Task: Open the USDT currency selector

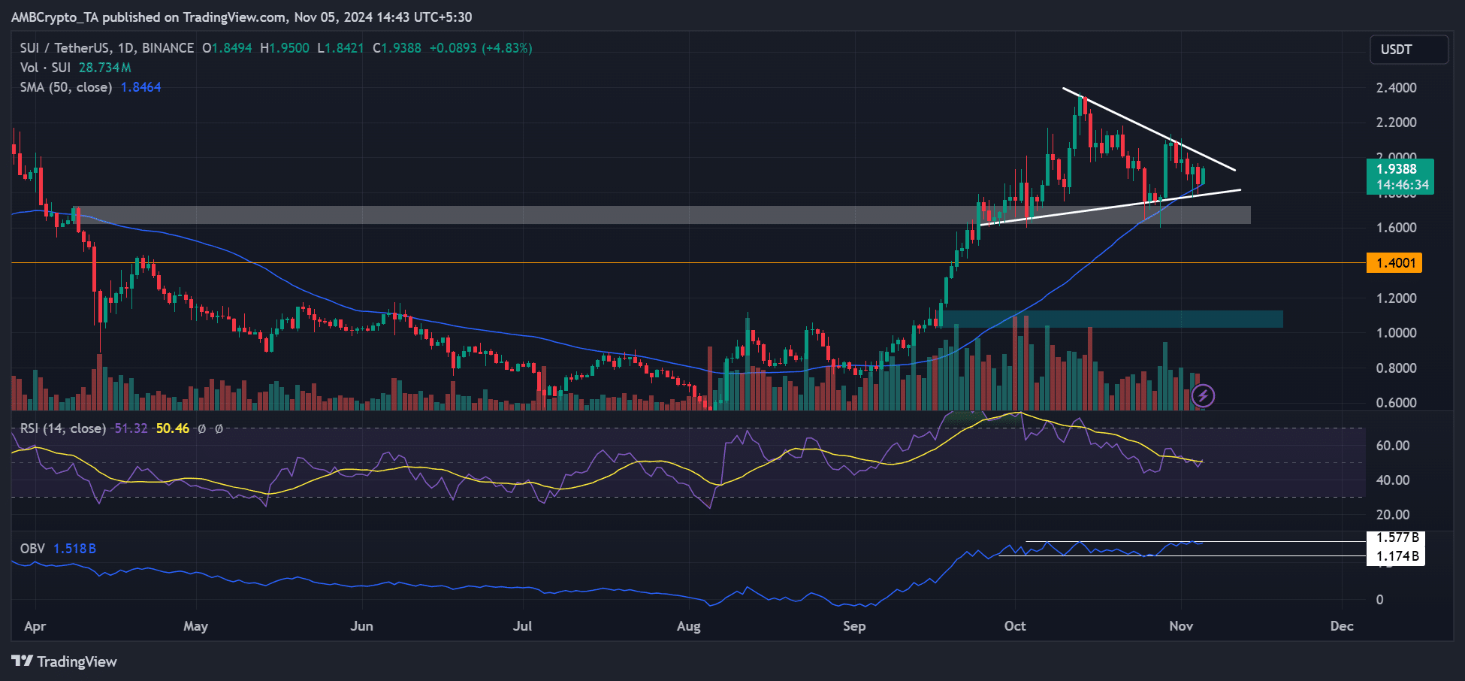Action: [x=1408, y=50]
